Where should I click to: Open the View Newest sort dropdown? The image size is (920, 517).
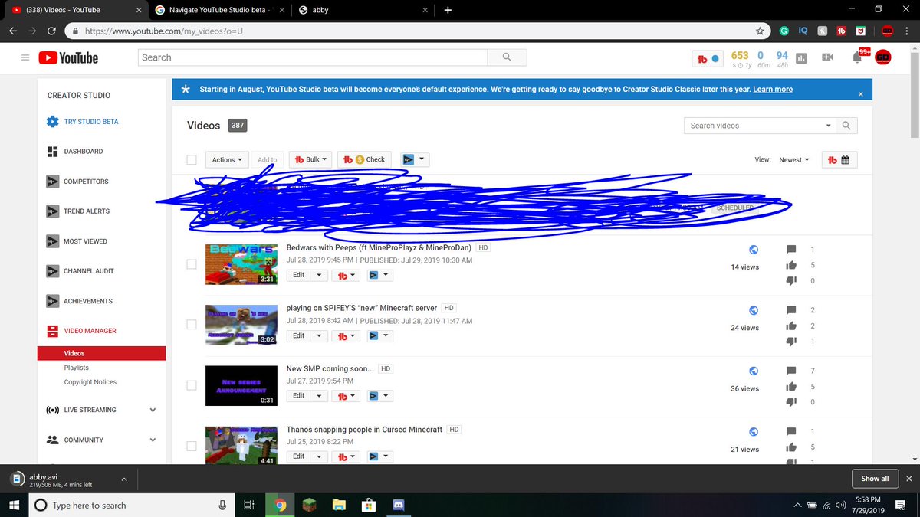click(x=793, y=160)
